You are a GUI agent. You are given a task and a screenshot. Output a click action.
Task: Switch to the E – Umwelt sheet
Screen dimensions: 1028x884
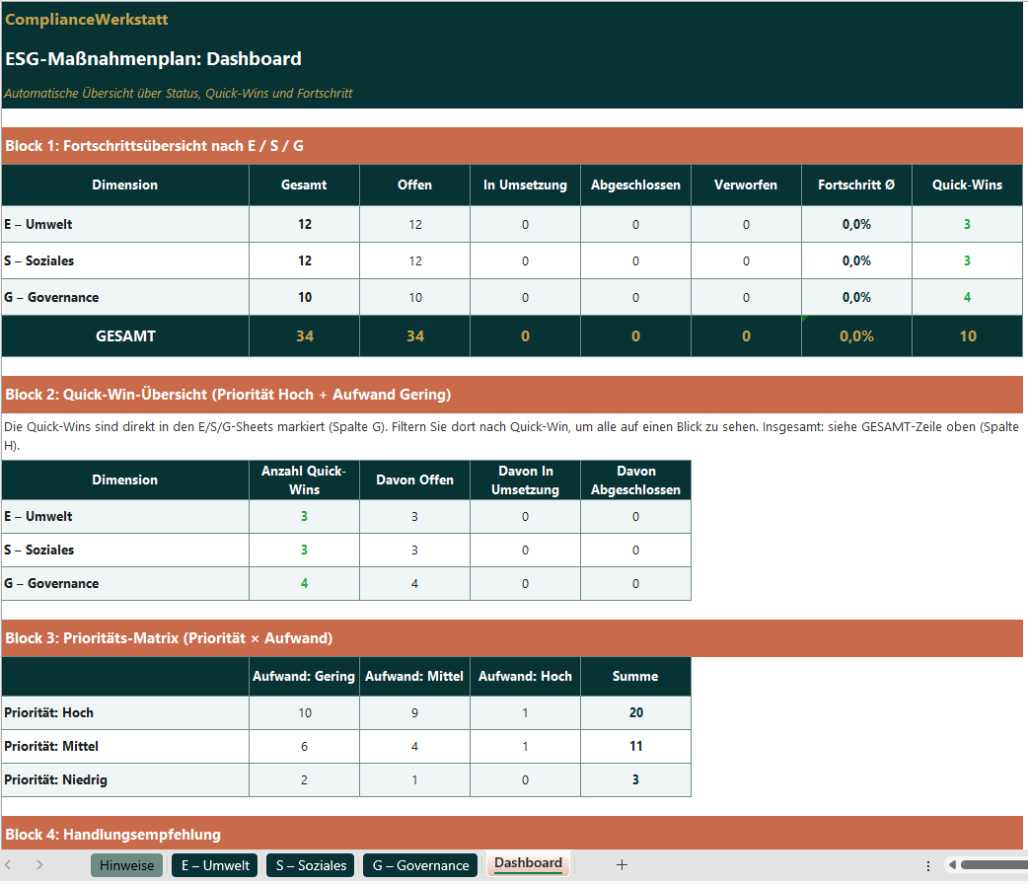point(214,865)
